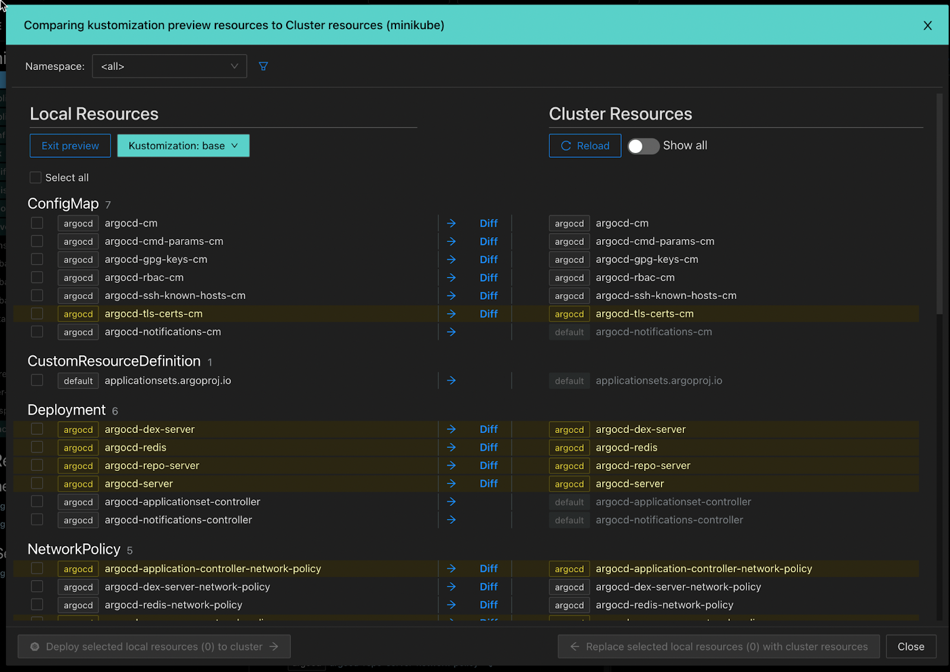Toggle the Show all switch

point(644,146)
